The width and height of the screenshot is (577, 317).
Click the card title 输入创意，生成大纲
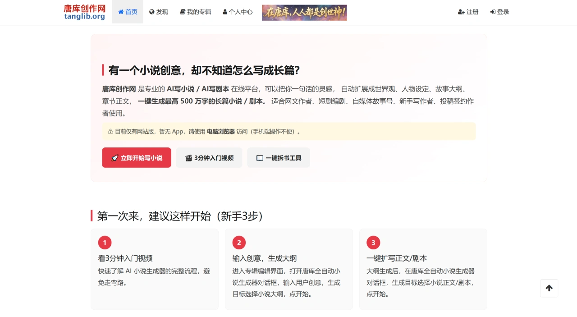(265, 258)
